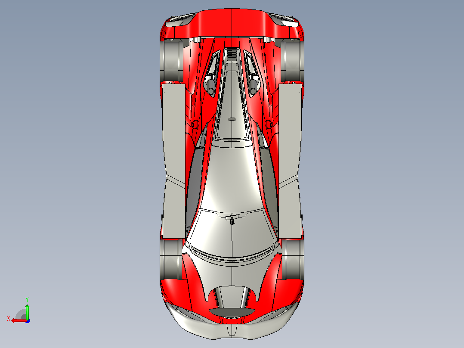Click the round fuel cap on the triad-side fender
The height and width of the screenshot is (348, 464).
(x=195, y=124)
